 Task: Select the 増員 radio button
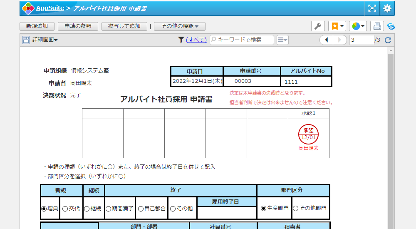pos(44,209)
